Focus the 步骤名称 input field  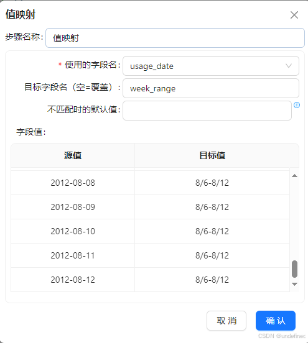click(x=175, y=38)
